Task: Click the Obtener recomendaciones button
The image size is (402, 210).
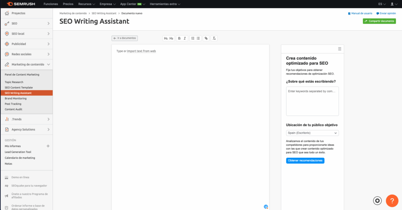Action: (x=305, y=161)
